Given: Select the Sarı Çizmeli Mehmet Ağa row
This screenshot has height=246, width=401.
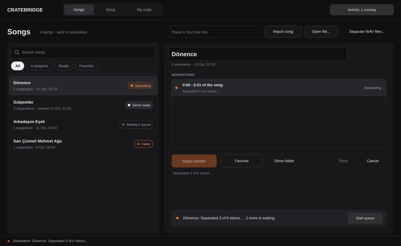Looking at the screenshot, I should 83,144.
